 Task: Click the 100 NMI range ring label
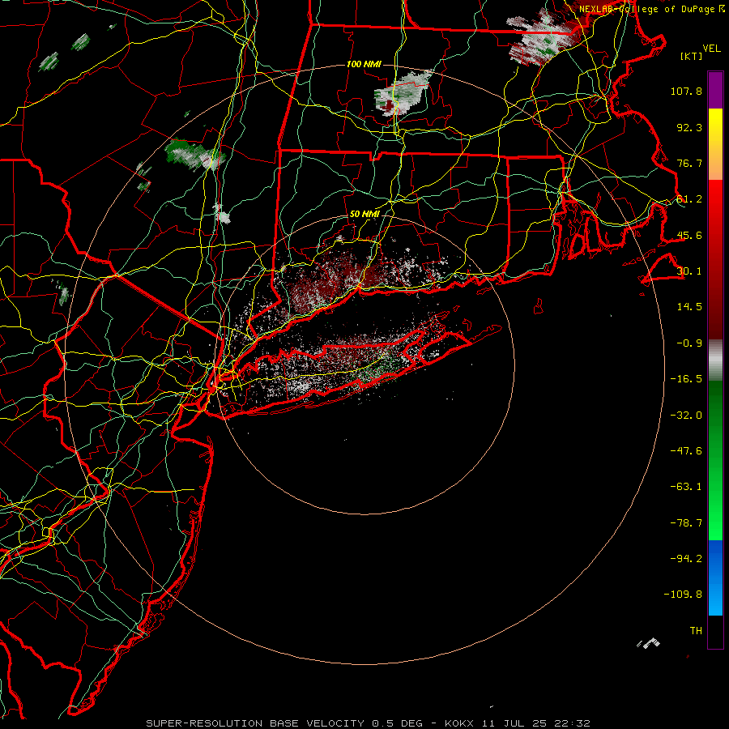click(x=364, y=64)
